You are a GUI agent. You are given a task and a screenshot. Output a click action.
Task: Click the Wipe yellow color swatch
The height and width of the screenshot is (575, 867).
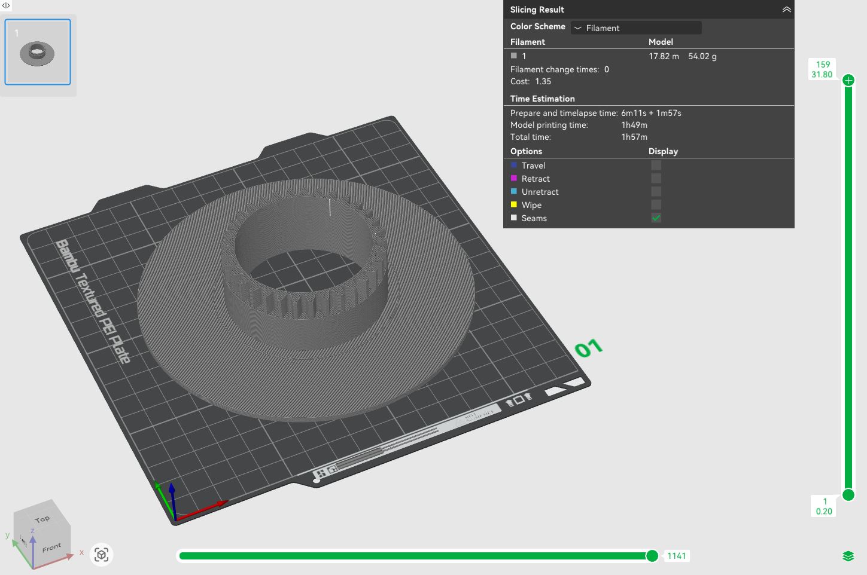513,204
